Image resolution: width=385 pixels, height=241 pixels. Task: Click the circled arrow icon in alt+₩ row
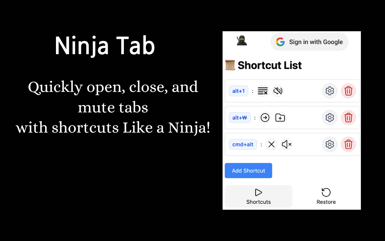(265, 118)
